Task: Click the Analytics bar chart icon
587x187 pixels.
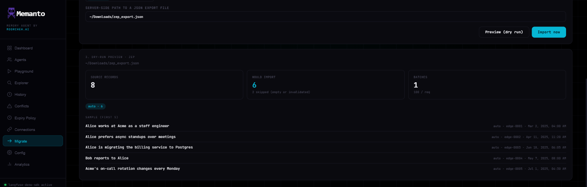Action: (x=10, y=164)
